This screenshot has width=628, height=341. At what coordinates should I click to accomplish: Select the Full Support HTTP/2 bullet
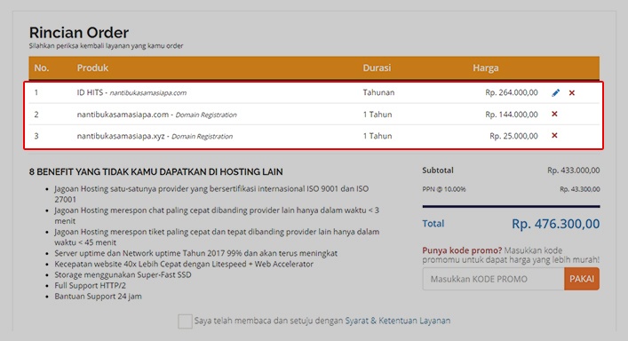coord(90,285)
